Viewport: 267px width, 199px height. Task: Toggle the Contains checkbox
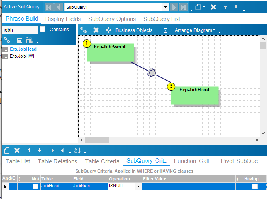click(x=43, y=29)
